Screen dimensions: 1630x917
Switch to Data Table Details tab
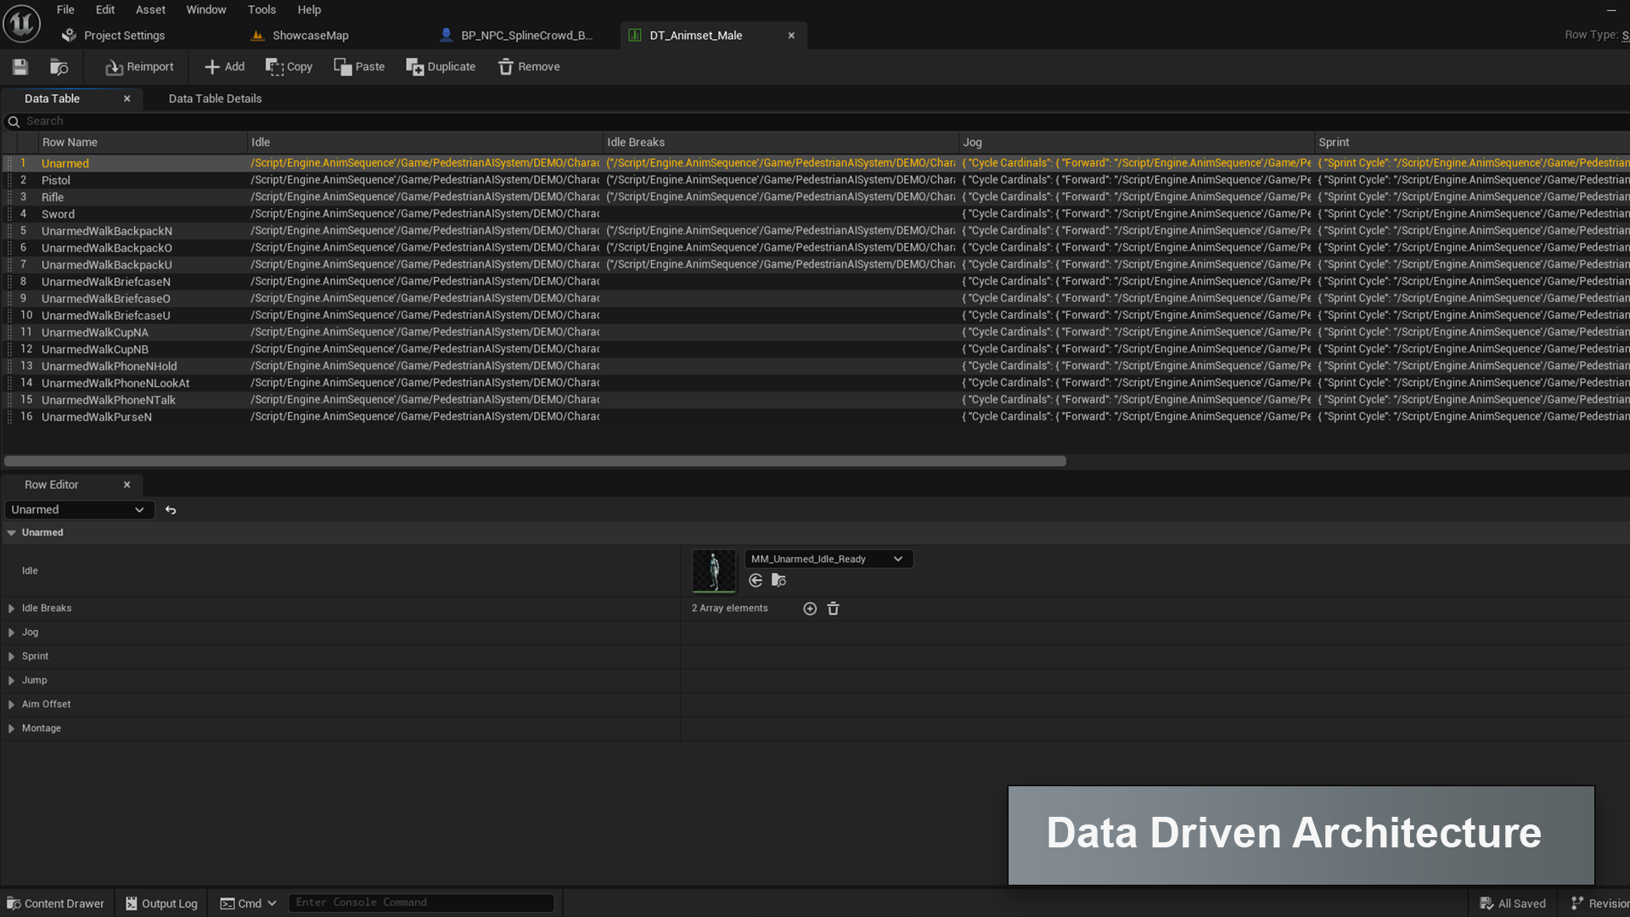215,98
